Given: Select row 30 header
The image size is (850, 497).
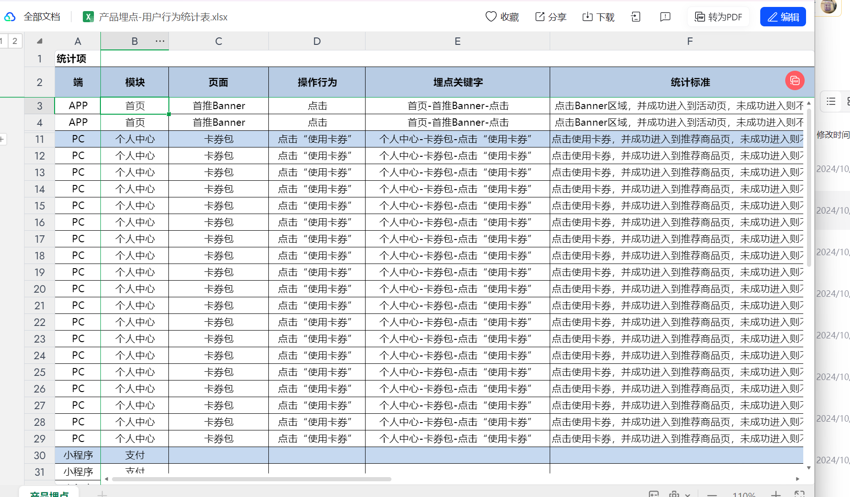Looking at the screenshot, I should point(40,455).
